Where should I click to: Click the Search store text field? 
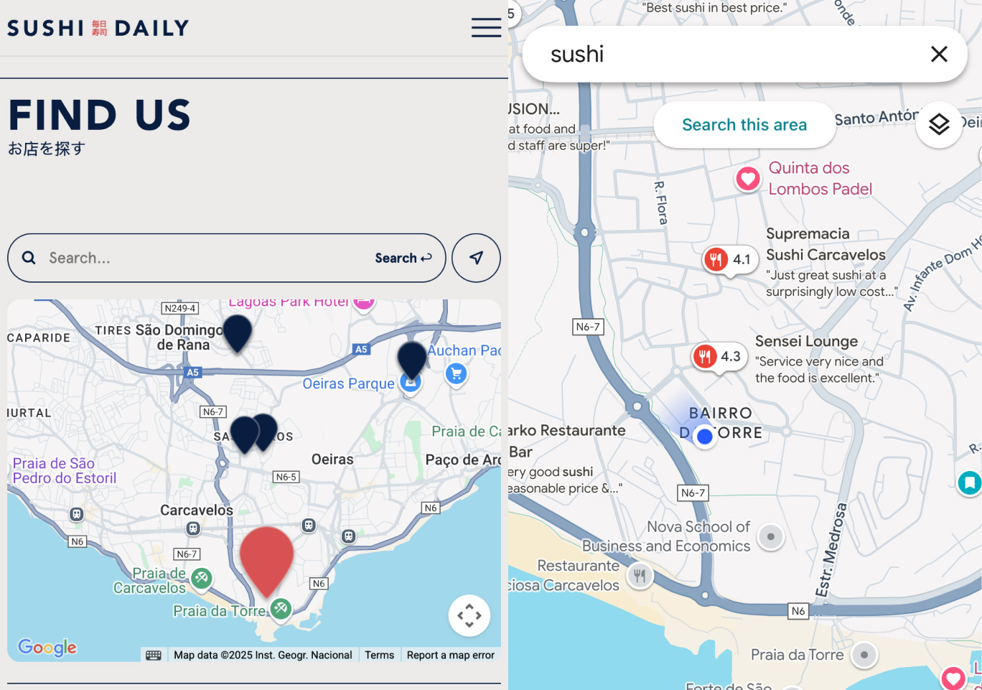click(205, 258)
